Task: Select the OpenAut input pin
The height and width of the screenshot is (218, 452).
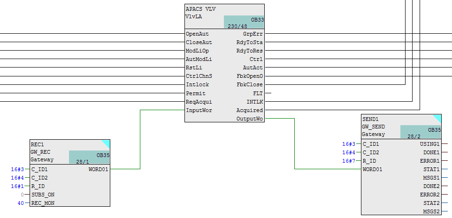Action: pyautogui.click(x=197, y=34)
